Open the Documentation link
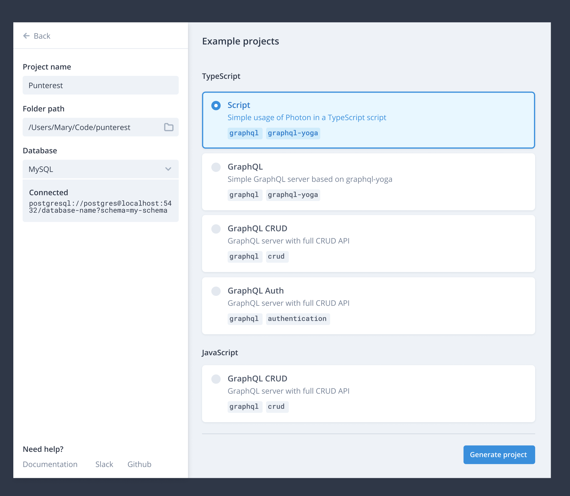 [x=50, y=464]
